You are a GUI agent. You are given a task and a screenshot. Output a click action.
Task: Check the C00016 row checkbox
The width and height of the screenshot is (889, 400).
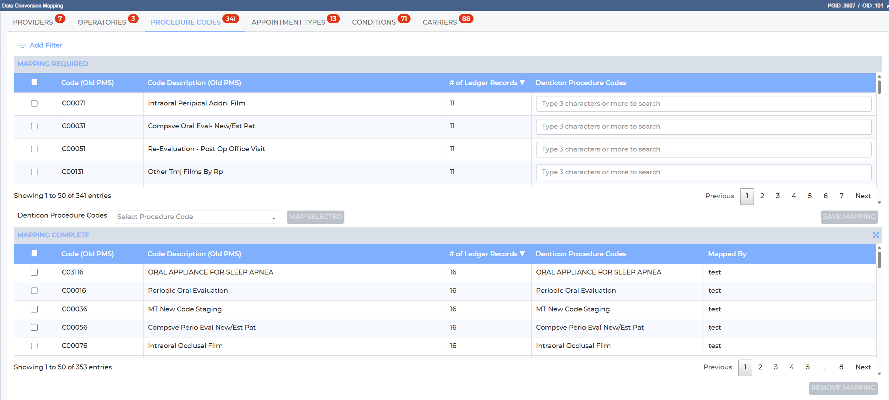click(x=34, y=291)
